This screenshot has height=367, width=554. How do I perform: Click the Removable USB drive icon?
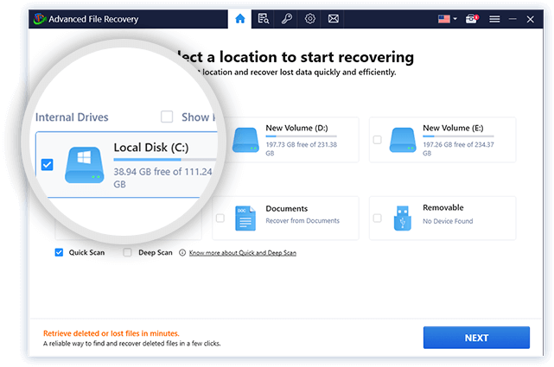pos(403,218)
